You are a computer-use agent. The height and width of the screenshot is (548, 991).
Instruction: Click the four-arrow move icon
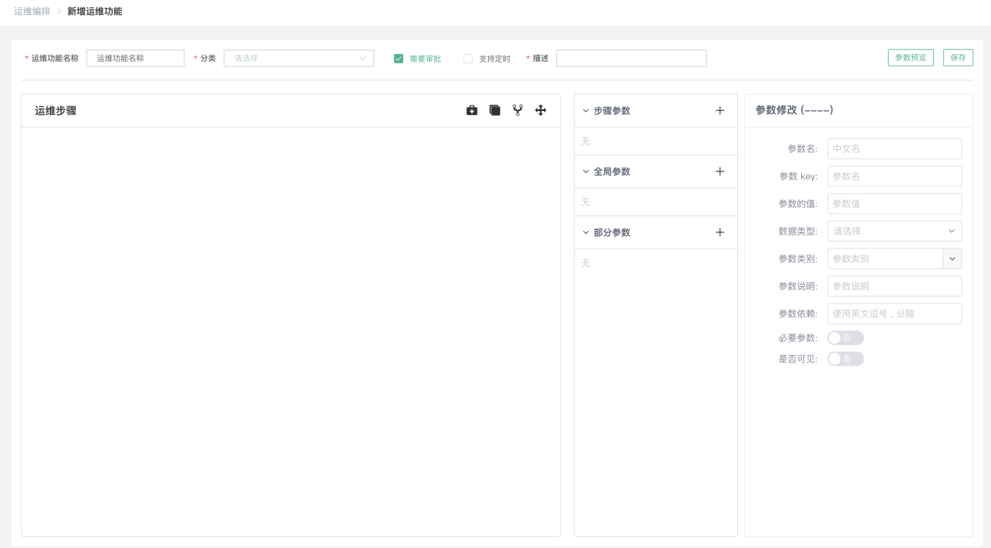540,111
